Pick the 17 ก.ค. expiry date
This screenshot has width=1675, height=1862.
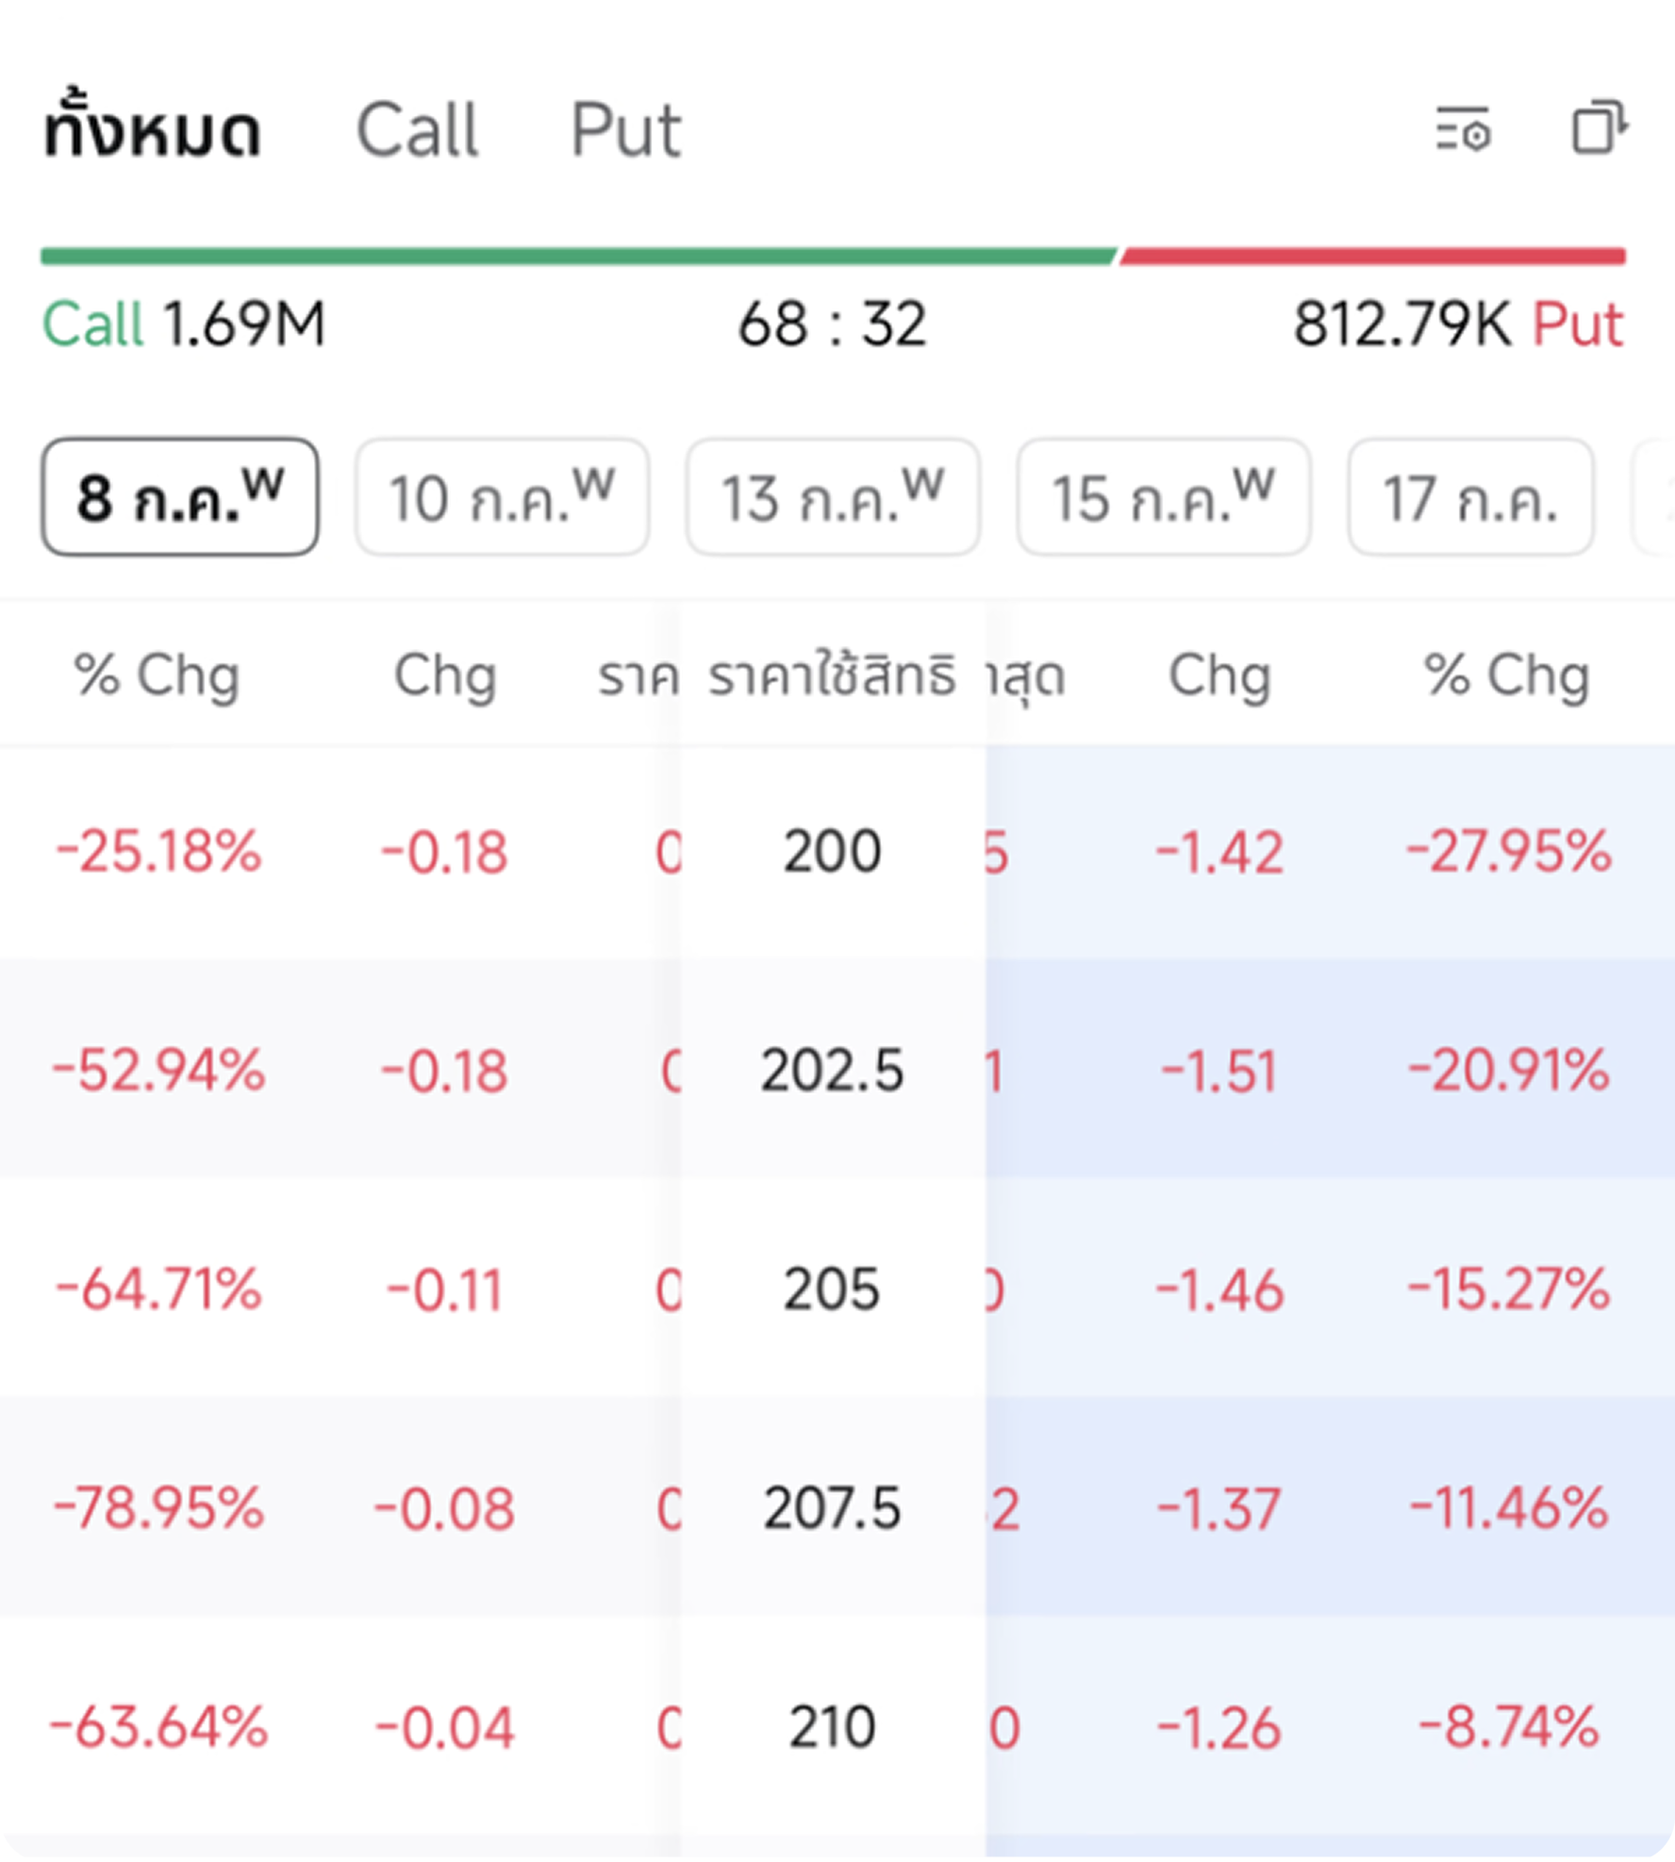1470,496
